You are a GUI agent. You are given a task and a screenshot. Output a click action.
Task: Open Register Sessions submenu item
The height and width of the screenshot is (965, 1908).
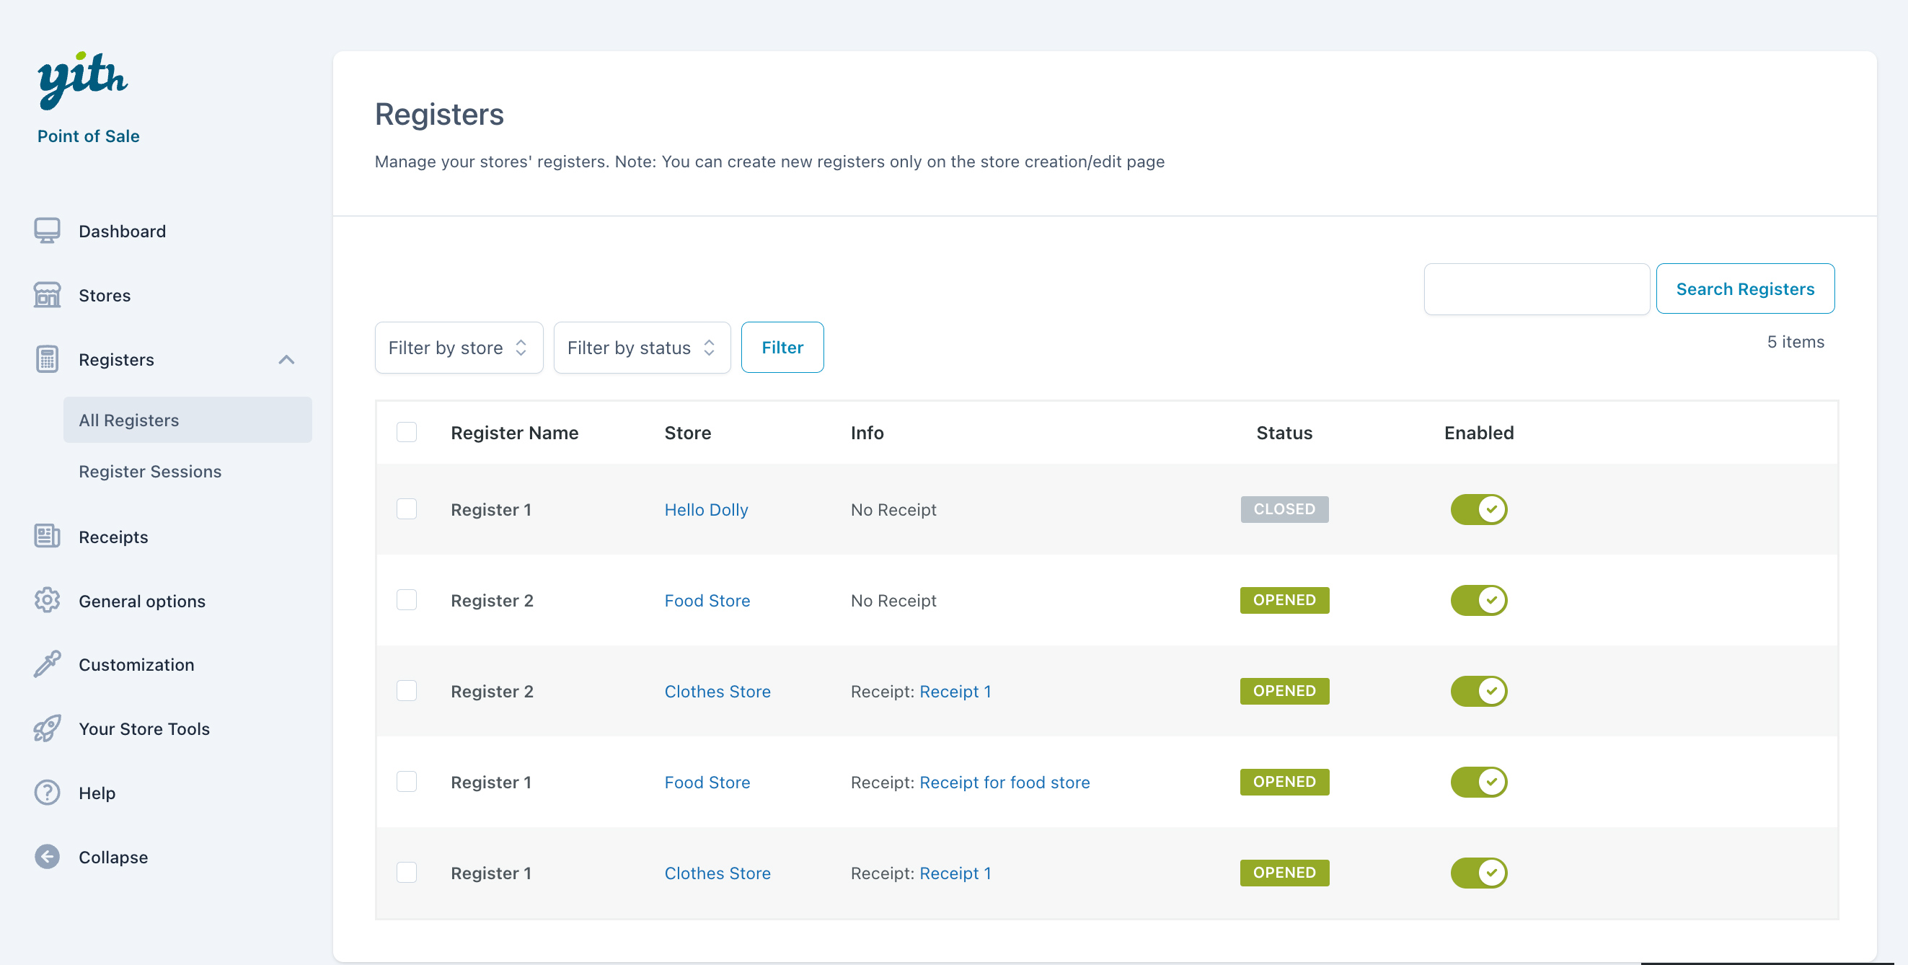click(149, 472)
